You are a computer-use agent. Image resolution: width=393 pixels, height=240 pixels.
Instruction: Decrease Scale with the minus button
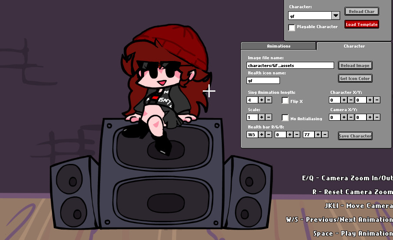point(269,117)
